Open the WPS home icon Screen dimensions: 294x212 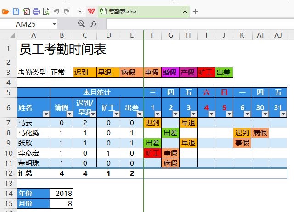tap(91, 11)
